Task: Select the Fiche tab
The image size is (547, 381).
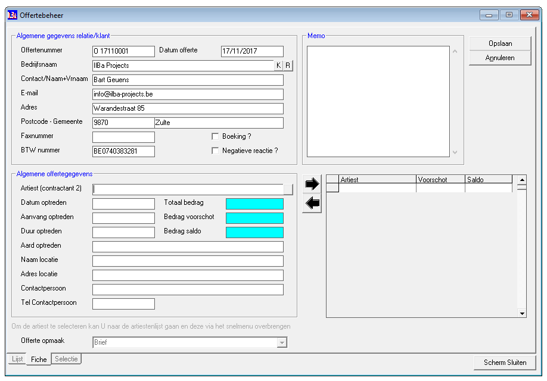Action: point(39,360)
